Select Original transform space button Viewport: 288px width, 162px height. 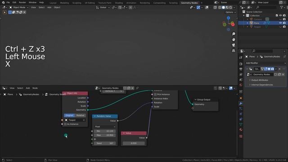tap(69, 115)
